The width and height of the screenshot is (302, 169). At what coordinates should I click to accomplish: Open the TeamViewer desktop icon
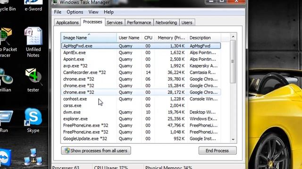6,158
